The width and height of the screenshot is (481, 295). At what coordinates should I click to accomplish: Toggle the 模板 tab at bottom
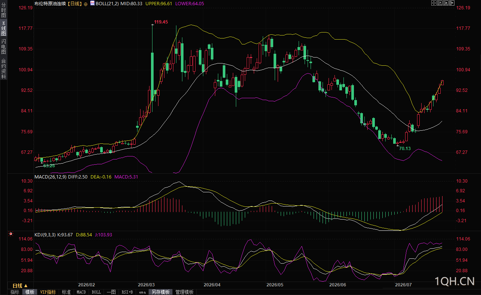click(30, 292)
